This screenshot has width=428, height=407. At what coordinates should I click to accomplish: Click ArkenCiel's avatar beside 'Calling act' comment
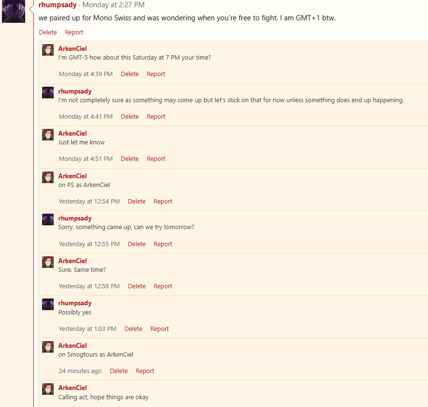tap(48, 389)
